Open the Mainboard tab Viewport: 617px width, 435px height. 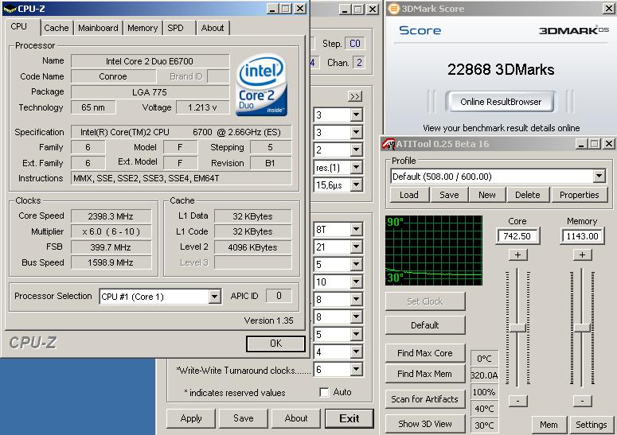[x=98, y=28]
